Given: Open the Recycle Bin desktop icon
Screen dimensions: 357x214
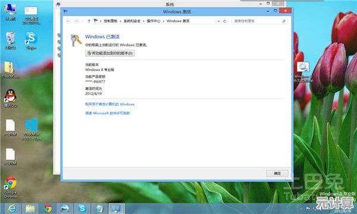Looking at the screenshot, I should coord(10,40).
